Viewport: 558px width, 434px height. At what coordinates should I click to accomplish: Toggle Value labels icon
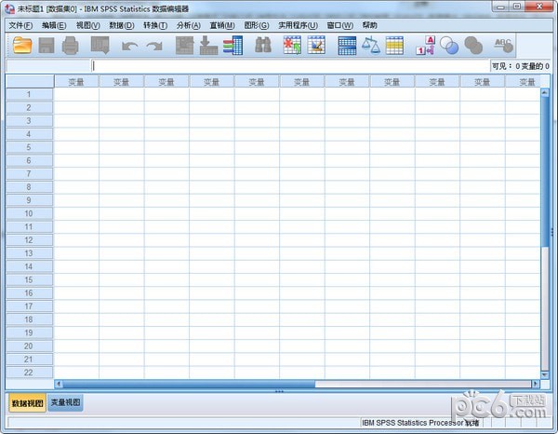pos(426,46)
